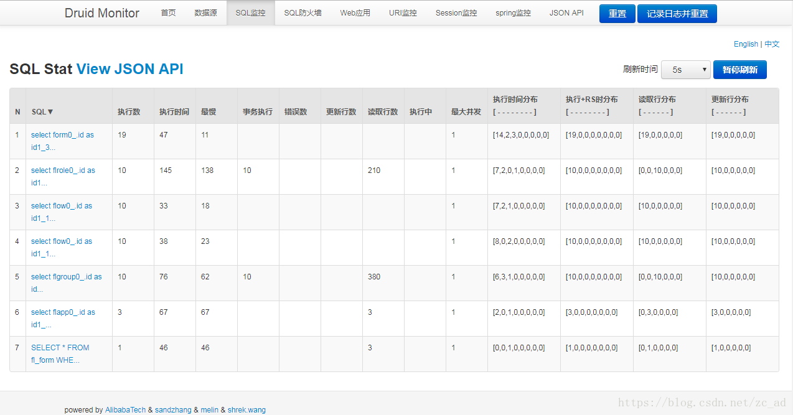Open the View JSON API link

(130, 69)
